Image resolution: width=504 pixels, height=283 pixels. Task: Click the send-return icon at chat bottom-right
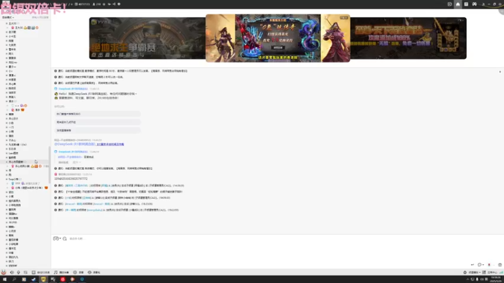coord(472,265)
